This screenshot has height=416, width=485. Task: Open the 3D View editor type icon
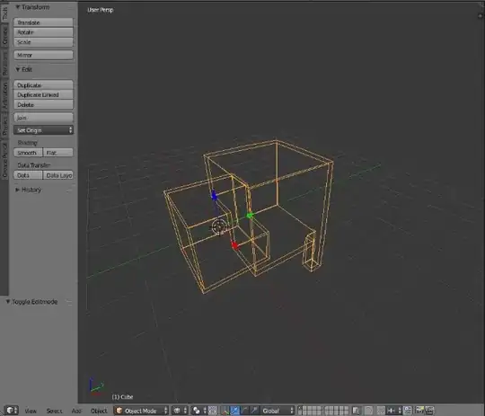[x=11, y=411]
